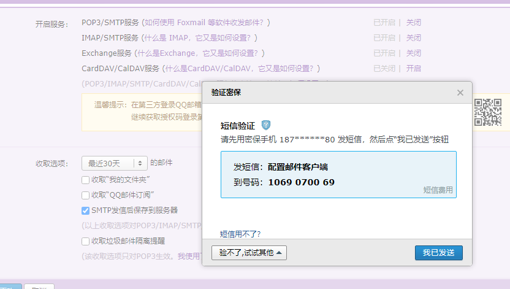Open the 最近30天 dropdown

[x=115, y=163]
